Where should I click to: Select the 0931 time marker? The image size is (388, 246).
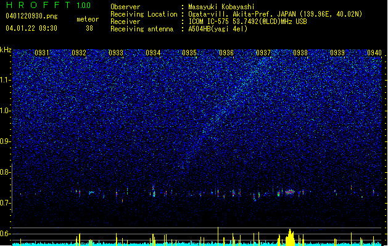pos(41,52)
